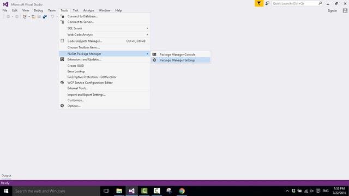Image resolution: width=349 pixels, height=196 pixels.
Task: Open Task View on taskbar
Action: tap(106, 191)
